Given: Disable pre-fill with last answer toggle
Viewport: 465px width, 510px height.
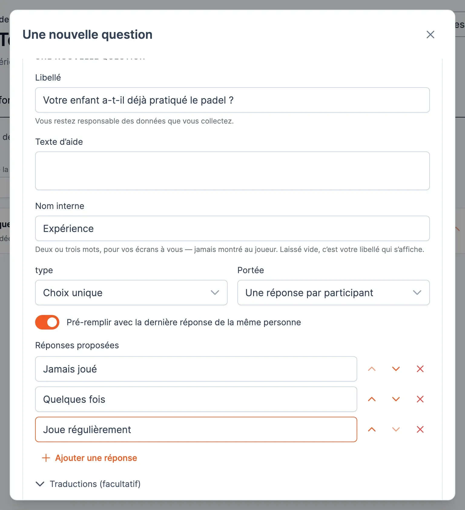Looking at the screenshot, I should (47, 322).
